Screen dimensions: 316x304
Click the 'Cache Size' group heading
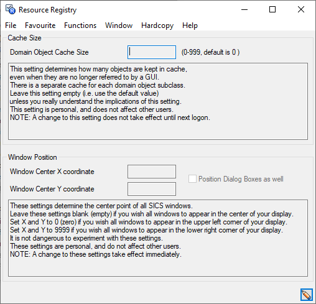pos(24,38)
